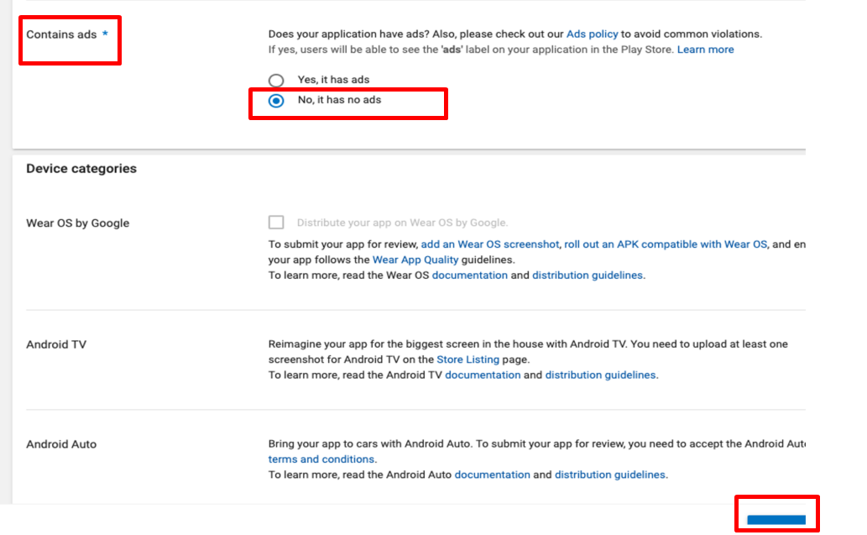Open the Android TV documentation link
The width and height of the screenshot is (867, 535).
[483, 375]
